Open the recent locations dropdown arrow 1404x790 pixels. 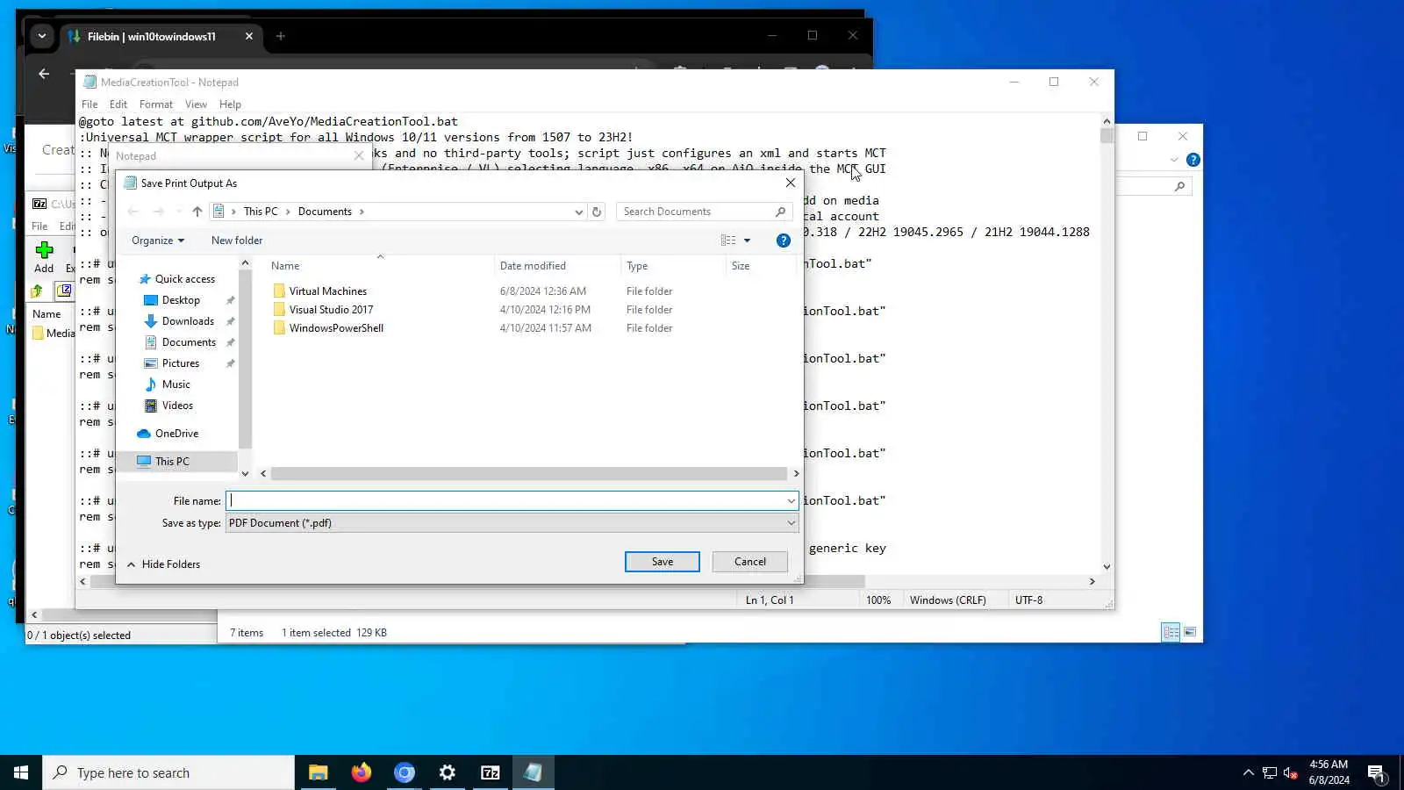[179, 212]
